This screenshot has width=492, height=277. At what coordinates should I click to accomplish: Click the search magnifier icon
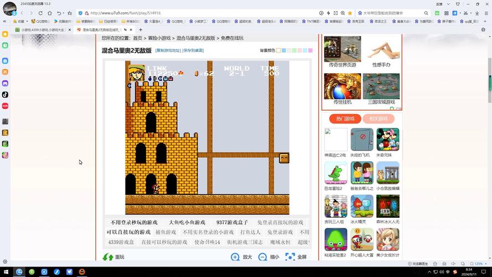pos(426,13)
